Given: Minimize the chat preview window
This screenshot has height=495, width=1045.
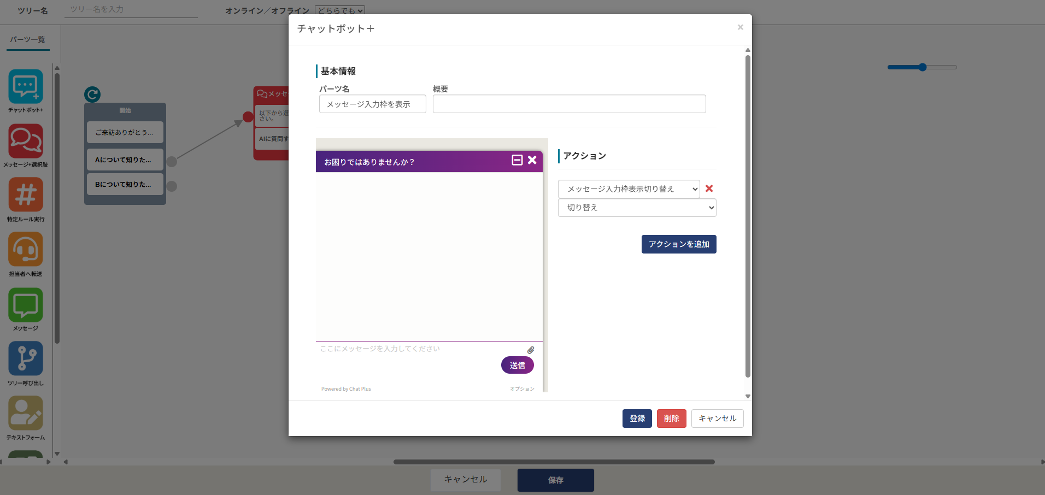Looking at the screenshot, I should tap(517, 160).
